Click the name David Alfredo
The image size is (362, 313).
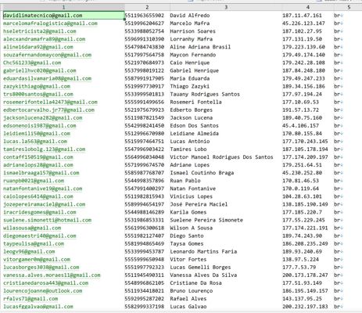pyautogui.click(x=190, y=16)
